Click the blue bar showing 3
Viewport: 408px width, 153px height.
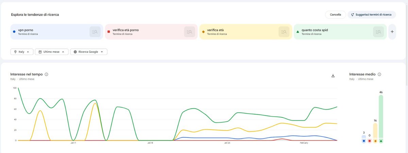(364, 137)
